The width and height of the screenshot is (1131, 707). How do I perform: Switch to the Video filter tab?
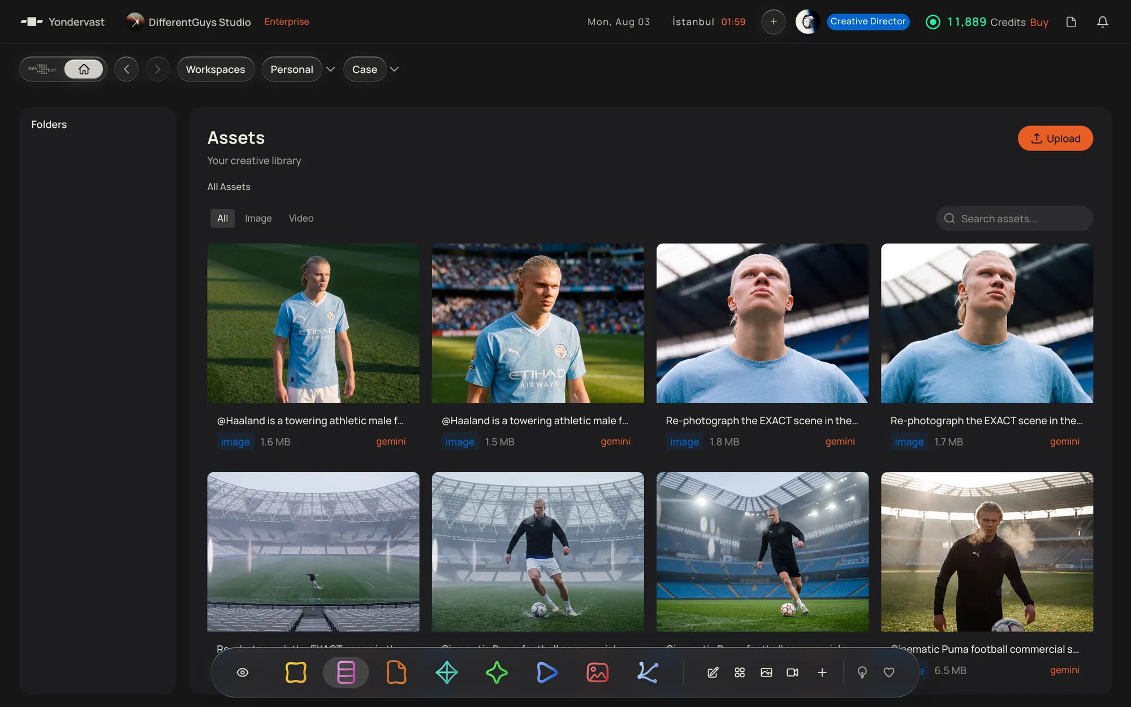(301, 218)
